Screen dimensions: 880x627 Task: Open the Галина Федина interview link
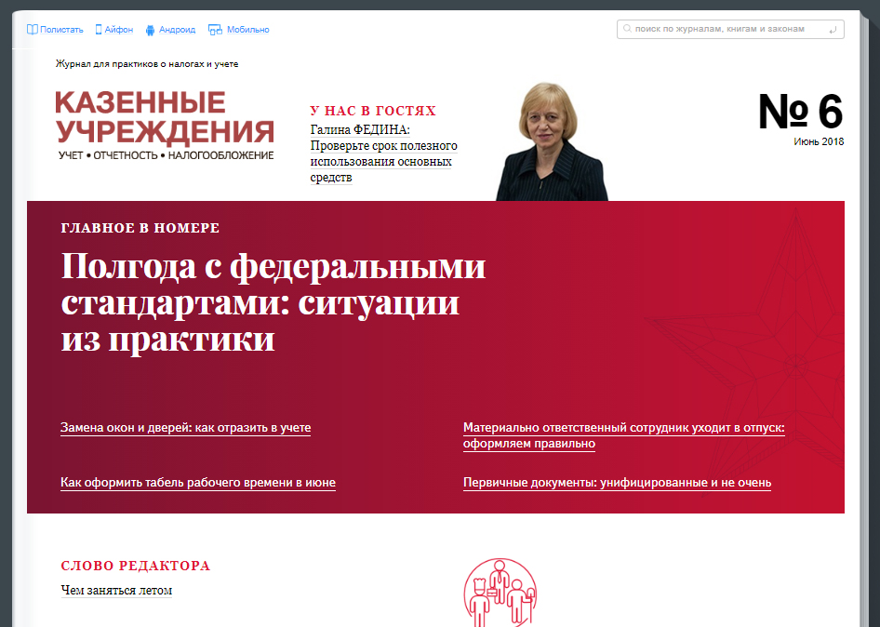point(383,153)
